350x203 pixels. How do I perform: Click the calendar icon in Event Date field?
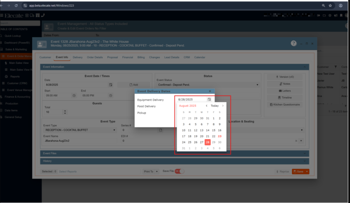tap(111, 85)
